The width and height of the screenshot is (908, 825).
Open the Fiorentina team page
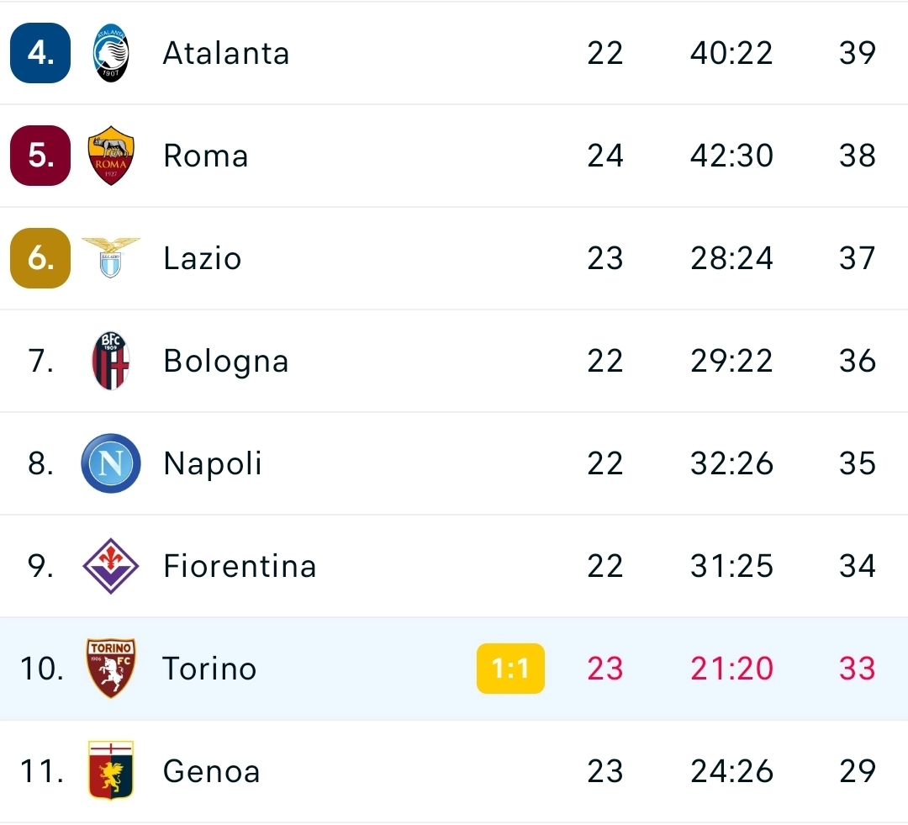(x=240, y=566)
